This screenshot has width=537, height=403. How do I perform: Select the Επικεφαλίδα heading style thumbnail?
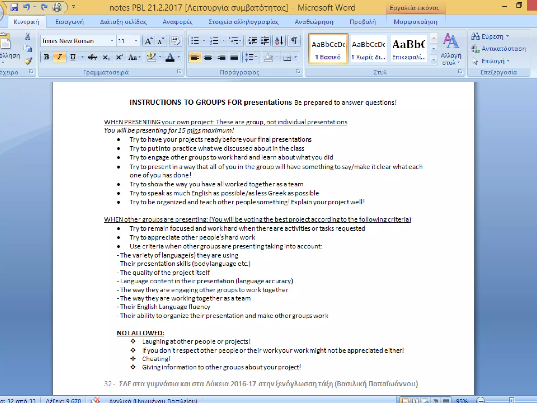pos(409,49)
